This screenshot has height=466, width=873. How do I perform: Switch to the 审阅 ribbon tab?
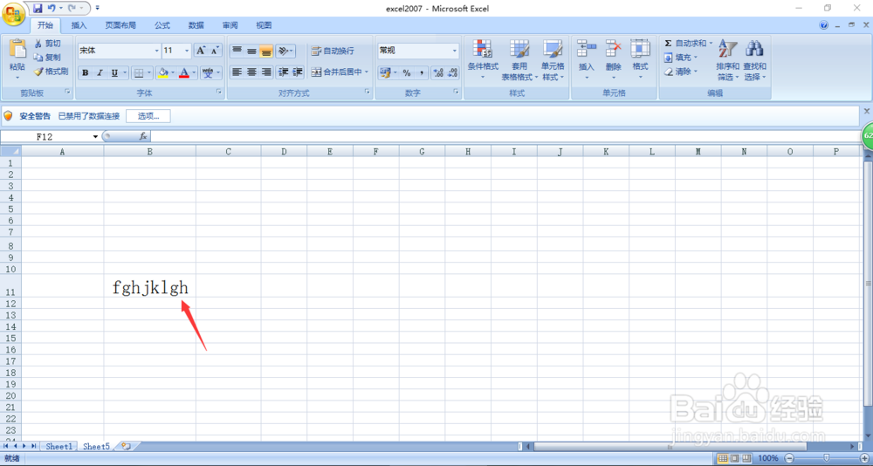(230, 25)
